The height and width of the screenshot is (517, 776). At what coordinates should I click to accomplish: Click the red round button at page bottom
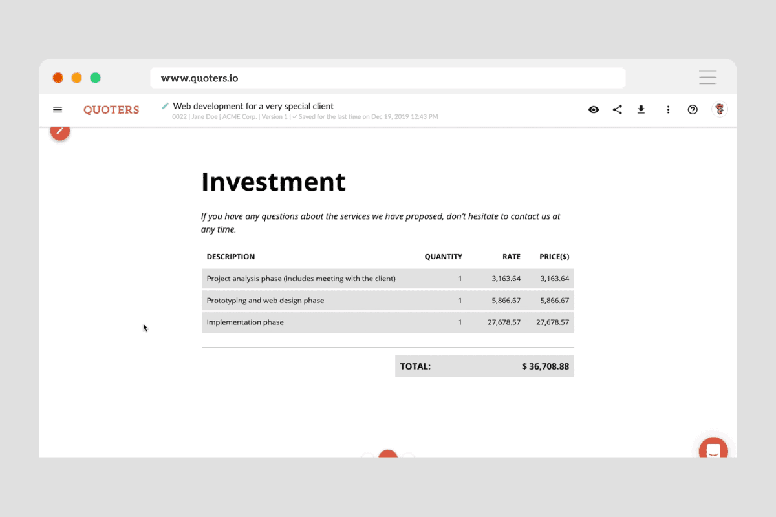coord(387,454)
